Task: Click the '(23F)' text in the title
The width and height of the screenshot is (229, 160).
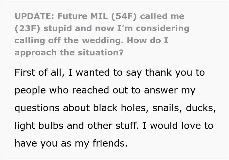Action: point(27,29)
